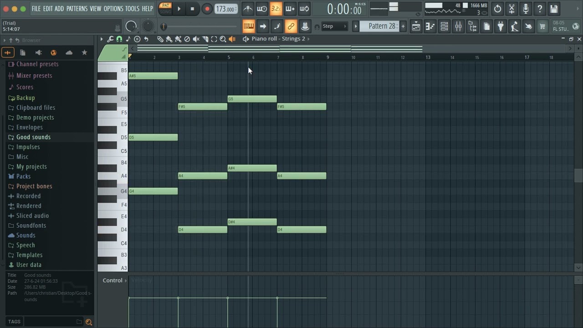Select the Zoom magnifier tool
The height and width of the screenshot is (328, 583).
coord(223,39)
